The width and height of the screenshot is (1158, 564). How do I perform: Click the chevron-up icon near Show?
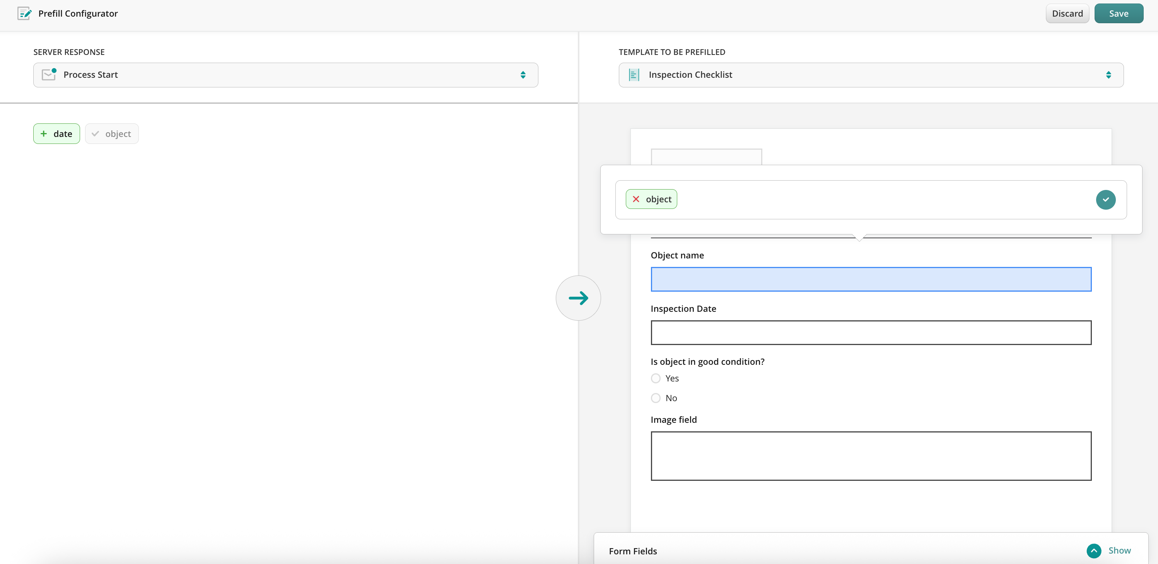click(1094, 550)
